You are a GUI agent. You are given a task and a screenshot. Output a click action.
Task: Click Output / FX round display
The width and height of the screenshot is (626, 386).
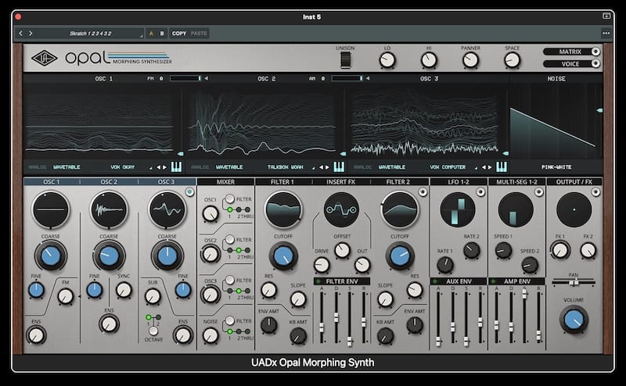[x=574, y=209]
